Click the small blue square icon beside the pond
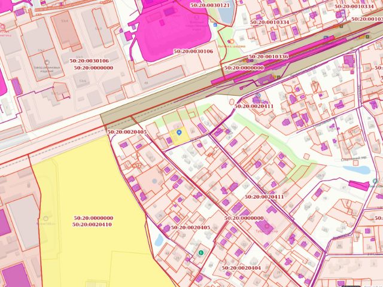Screen dimensions: 383x287 click(x=215, y=25)
